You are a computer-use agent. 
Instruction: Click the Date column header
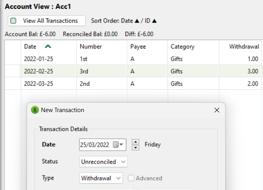30,47
